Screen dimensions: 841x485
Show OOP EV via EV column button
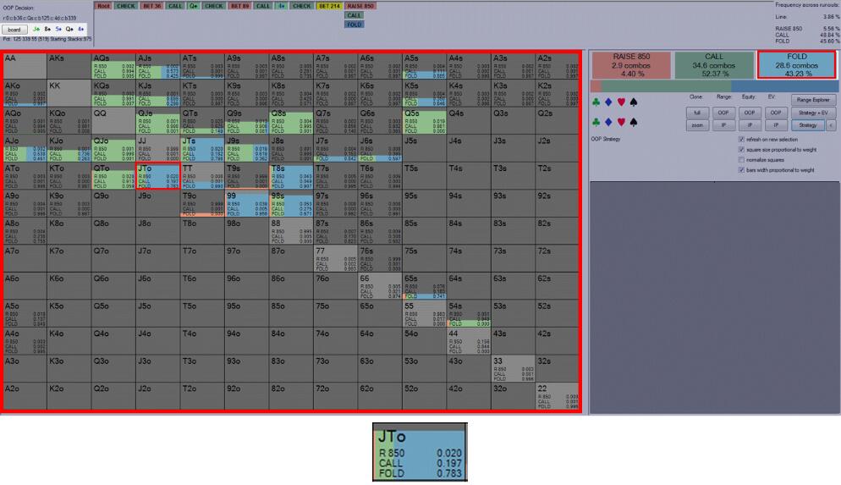tap(776, 113)
